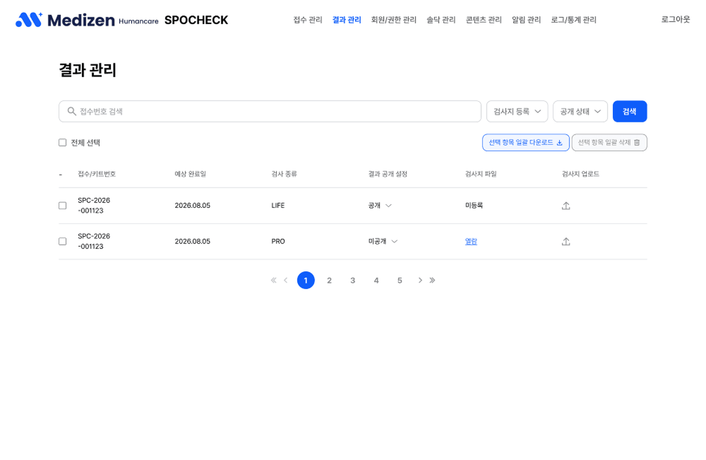Expand the 미공개 setting dropdown in the PRO row
This screenshot has width=706, height=460.
[x=383, y=241]
